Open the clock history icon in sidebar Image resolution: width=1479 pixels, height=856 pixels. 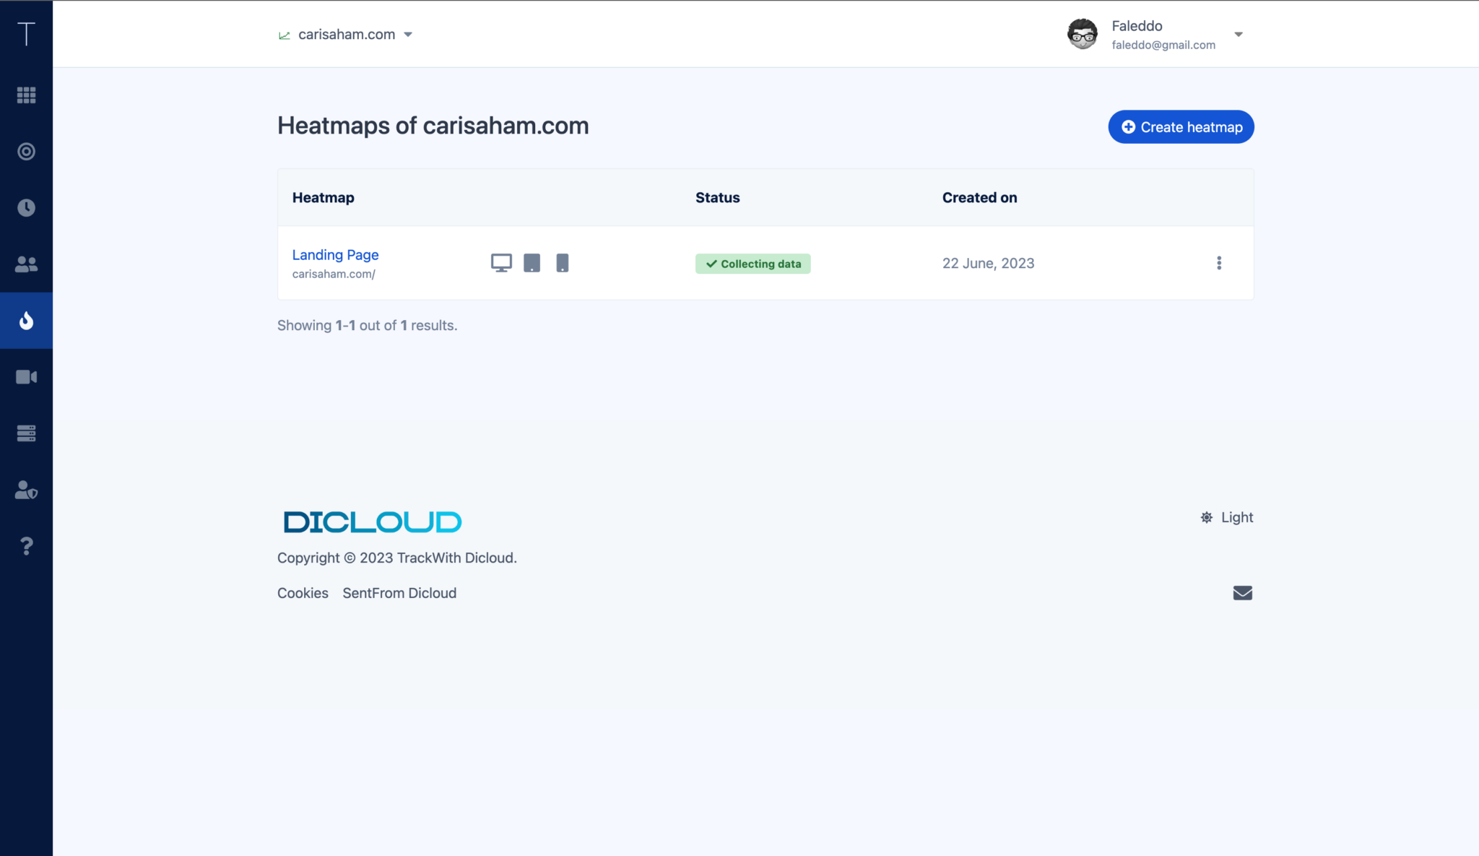26,208
